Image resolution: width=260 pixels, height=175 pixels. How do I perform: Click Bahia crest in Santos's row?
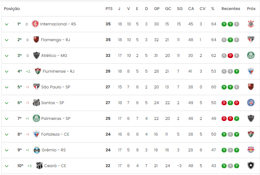coord(251,102)
